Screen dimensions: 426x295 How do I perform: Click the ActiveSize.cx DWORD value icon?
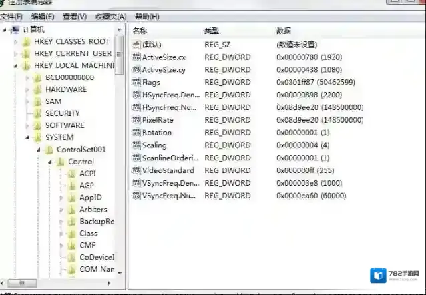[136, 57]
